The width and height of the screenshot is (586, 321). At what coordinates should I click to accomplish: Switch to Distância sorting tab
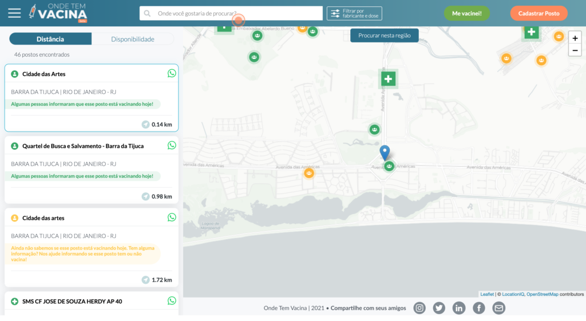click(x=50, y=39)
